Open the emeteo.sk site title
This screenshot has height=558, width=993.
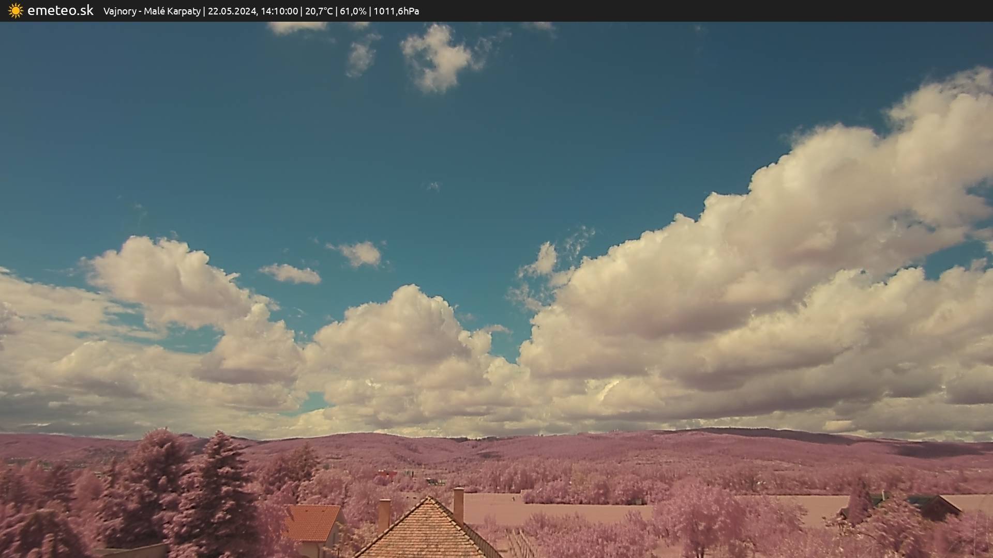pos(60,11)
